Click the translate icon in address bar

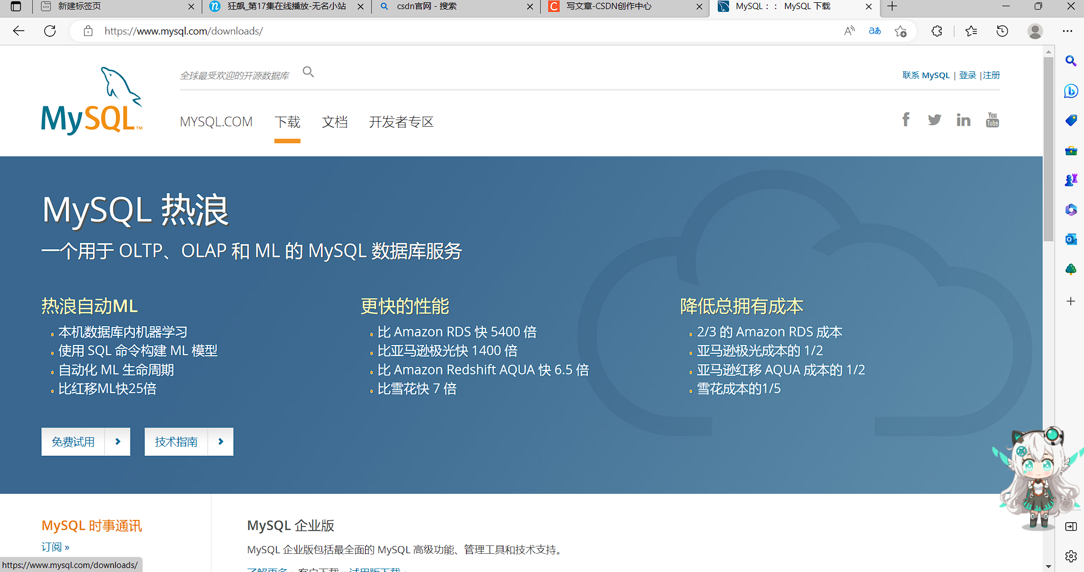pyautogui.click(x=875, y=31)
